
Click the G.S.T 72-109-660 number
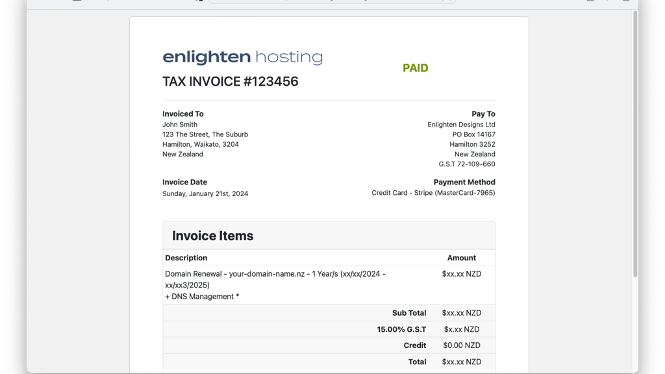(466, 164)
